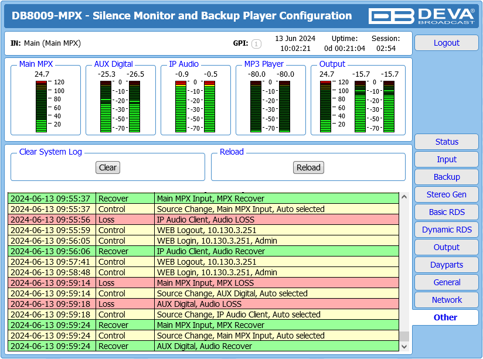This screenshot has width=483, height=359.
Task: Open the Status page
Action: click(x=446, y=142)
